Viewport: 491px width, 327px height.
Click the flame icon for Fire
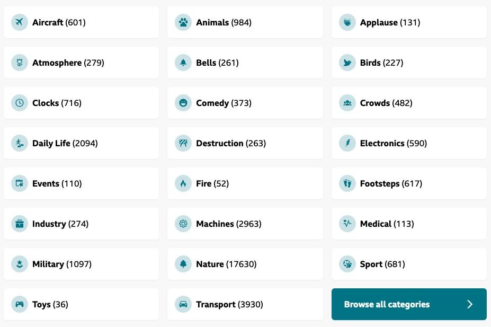pyautogui.click(x=183, y=183)
